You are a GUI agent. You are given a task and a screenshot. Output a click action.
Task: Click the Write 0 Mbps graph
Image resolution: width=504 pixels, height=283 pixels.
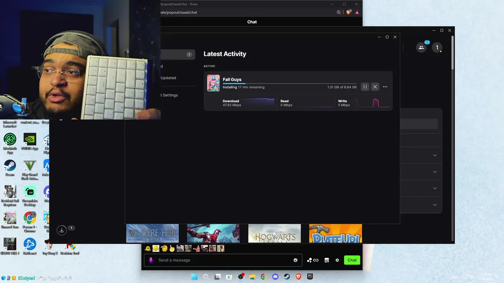tap(364, 103)
